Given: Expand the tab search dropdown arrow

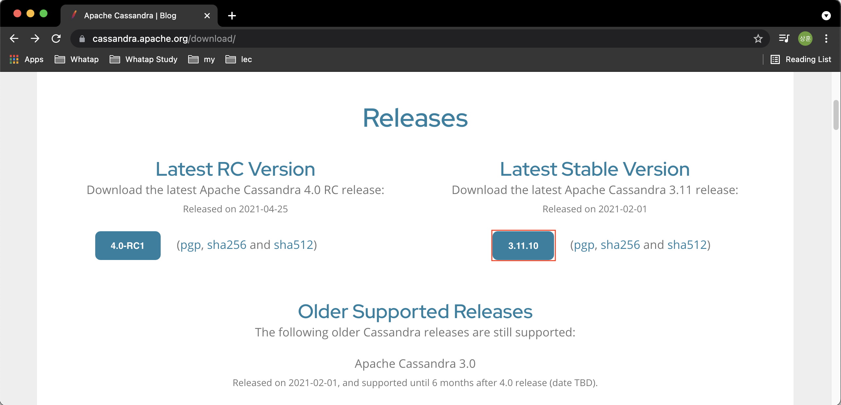Looking at the screenshot, I should (826, 16).
